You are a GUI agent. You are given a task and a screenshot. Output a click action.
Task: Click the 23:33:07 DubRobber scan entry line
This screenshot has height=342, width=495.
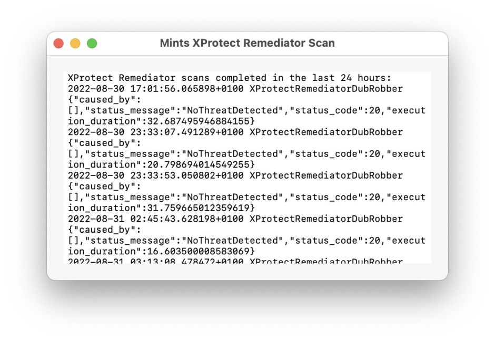235,132
